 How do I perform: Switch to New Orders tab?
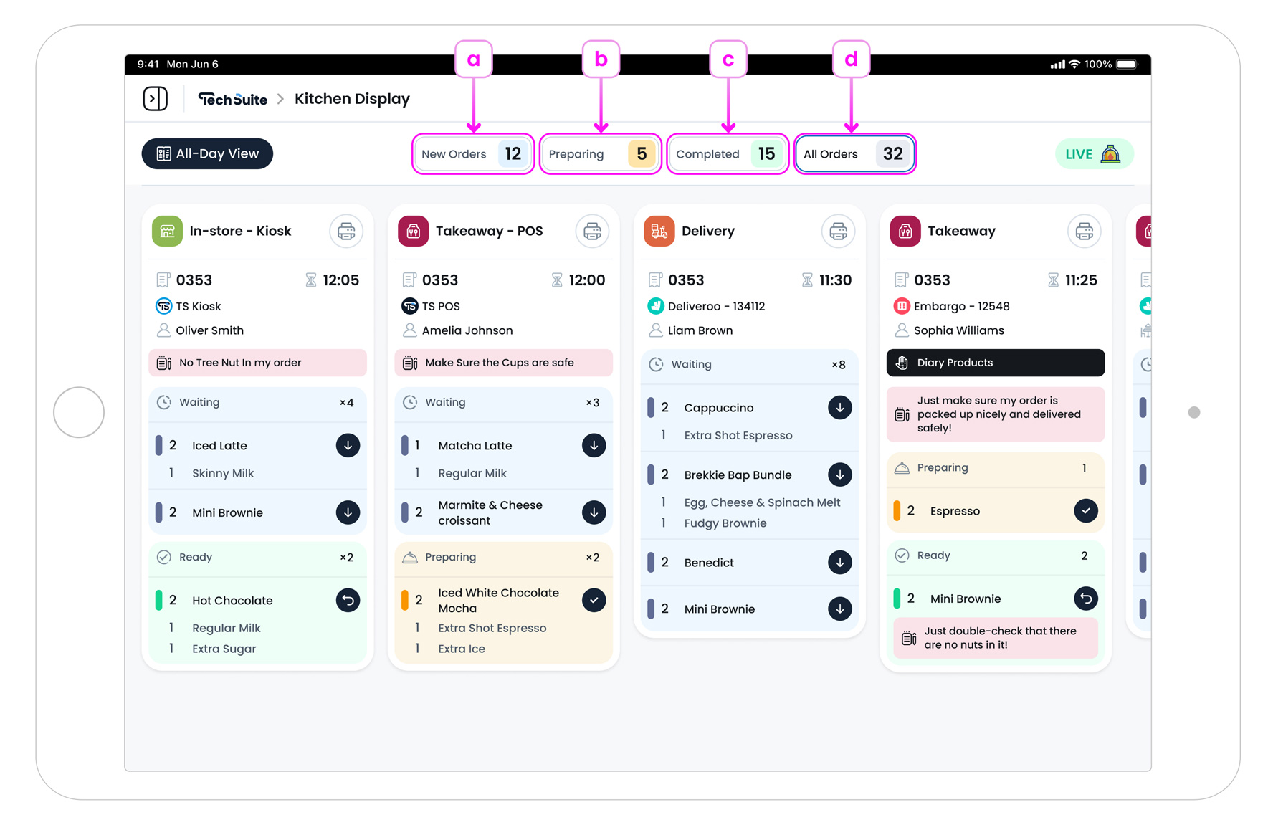(x=473, y=154)
